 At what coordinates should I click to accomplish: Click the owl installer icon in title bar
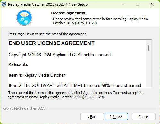pos(4,4)
